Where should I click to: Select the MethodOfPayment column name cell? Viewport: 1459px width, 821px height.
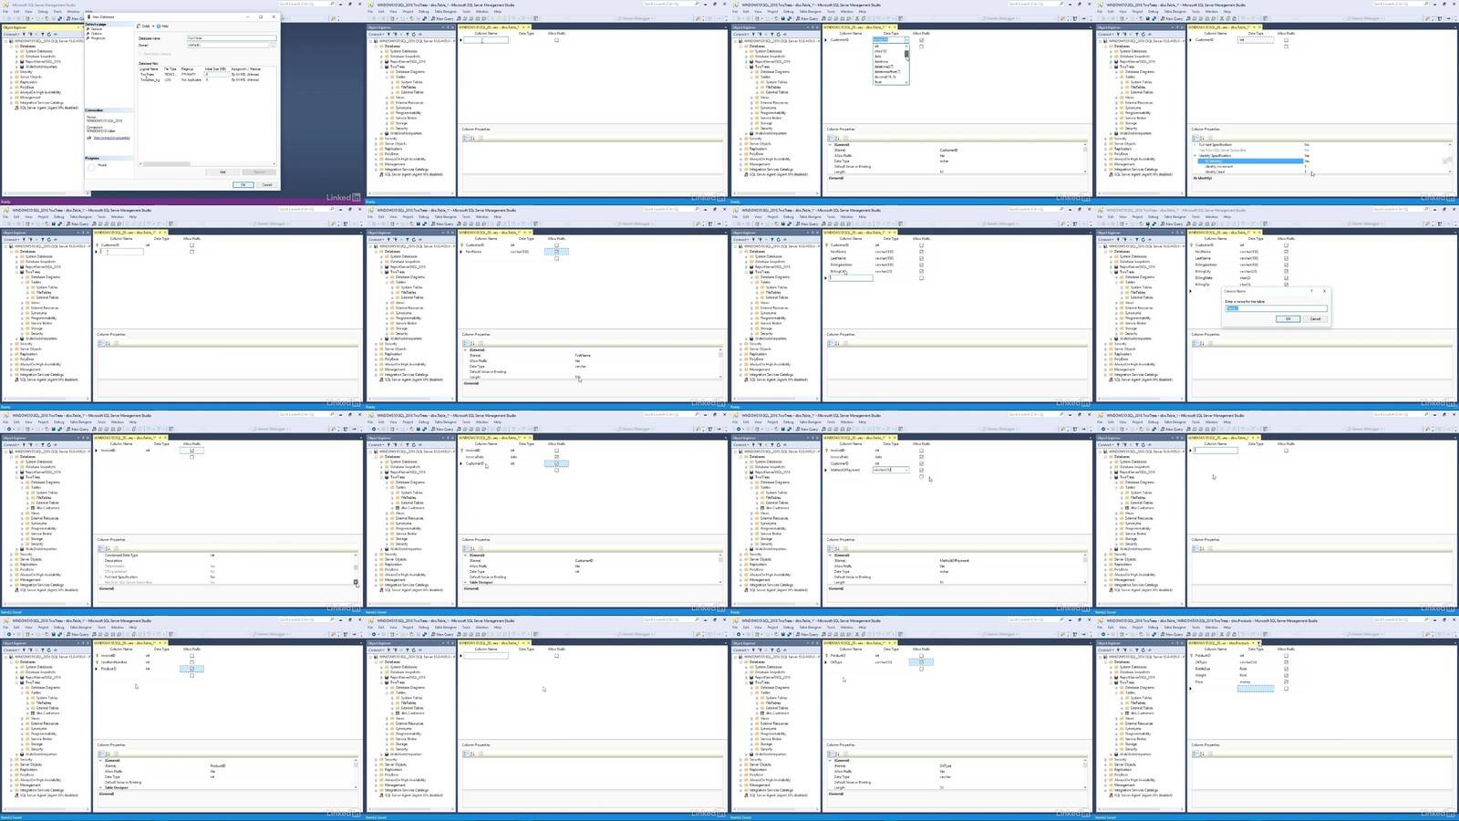pyautogui.click(x=845, y=470)
